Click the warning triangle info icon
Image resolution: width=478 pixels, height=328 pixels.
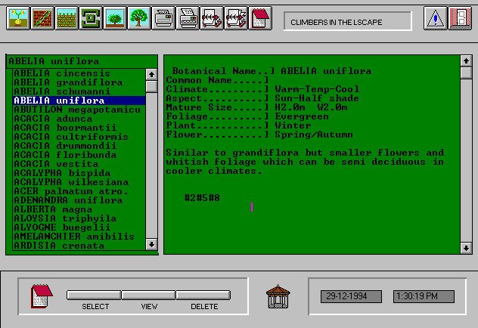click(x=436, y=18)
